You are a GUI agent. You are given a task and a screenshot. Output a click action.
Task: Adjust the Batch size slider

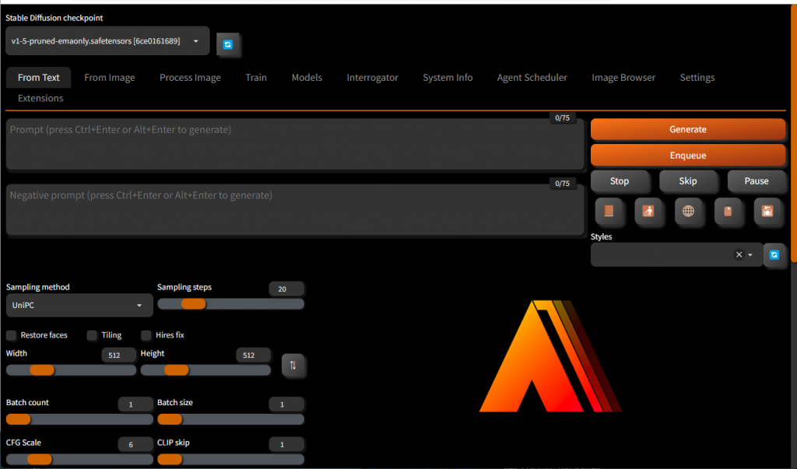pos(230,419)
